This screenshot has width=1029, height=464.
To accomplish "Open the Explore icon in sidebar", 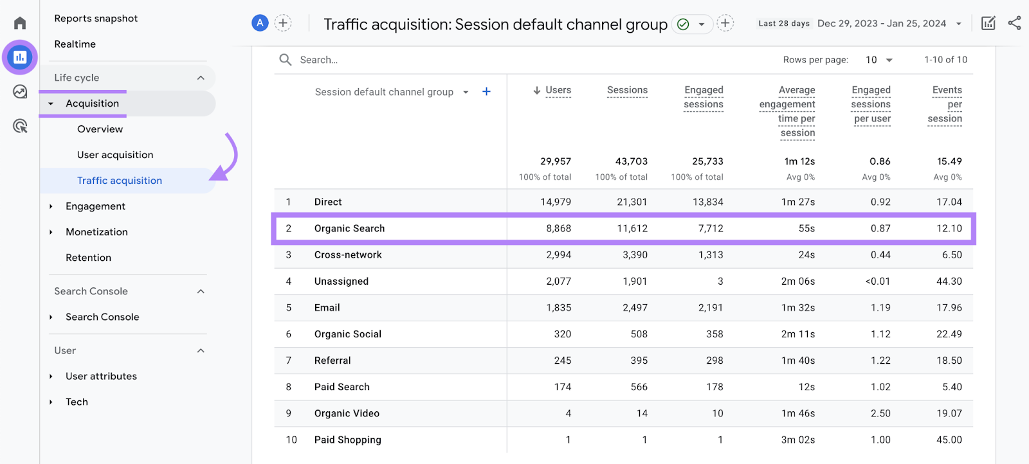I will point(20,92).
